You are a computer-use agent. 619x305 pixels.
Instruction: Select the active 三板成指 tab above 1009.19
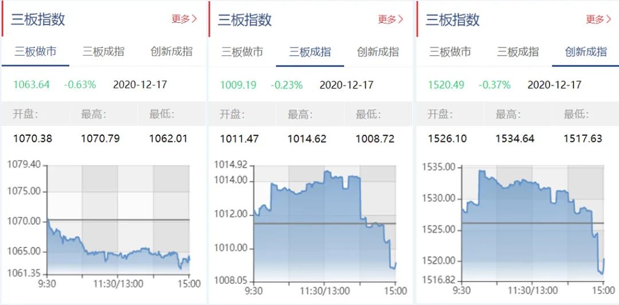point(310,52)
